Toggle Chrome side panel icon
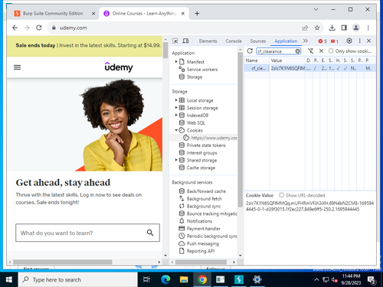 (x=344, y=28)
